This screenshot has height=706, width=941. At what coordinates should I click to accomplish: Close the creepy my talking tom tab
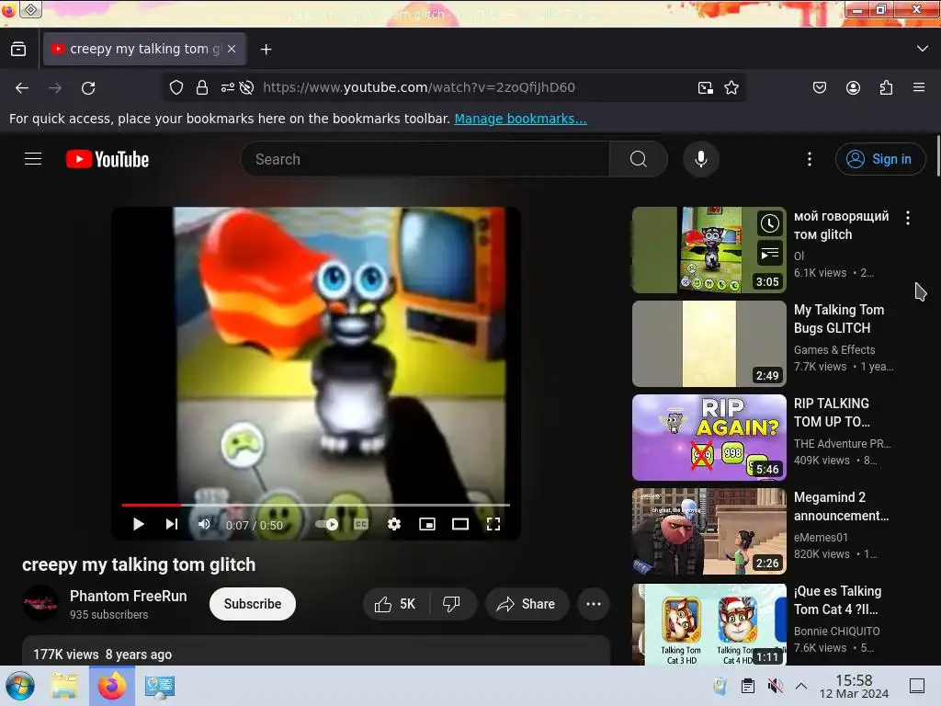[x=232, y=50]
